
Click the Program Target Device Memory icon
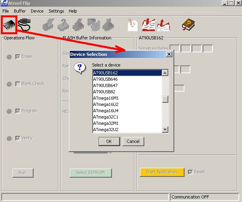(x=78, y=25)
